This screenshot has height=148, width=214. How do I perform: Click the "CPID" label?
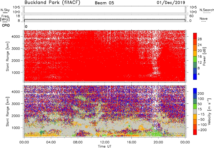click(6, 25)
